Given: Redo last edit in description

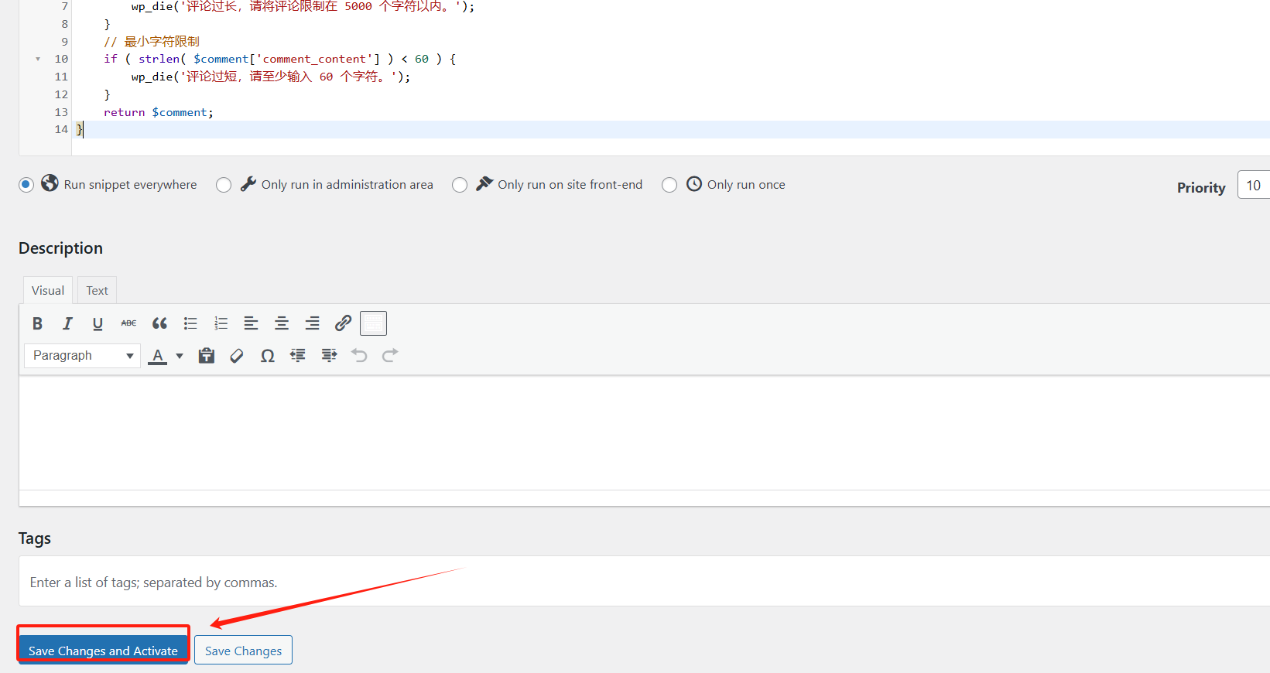Looking at the screenshot, I should [x=390, y=356].
